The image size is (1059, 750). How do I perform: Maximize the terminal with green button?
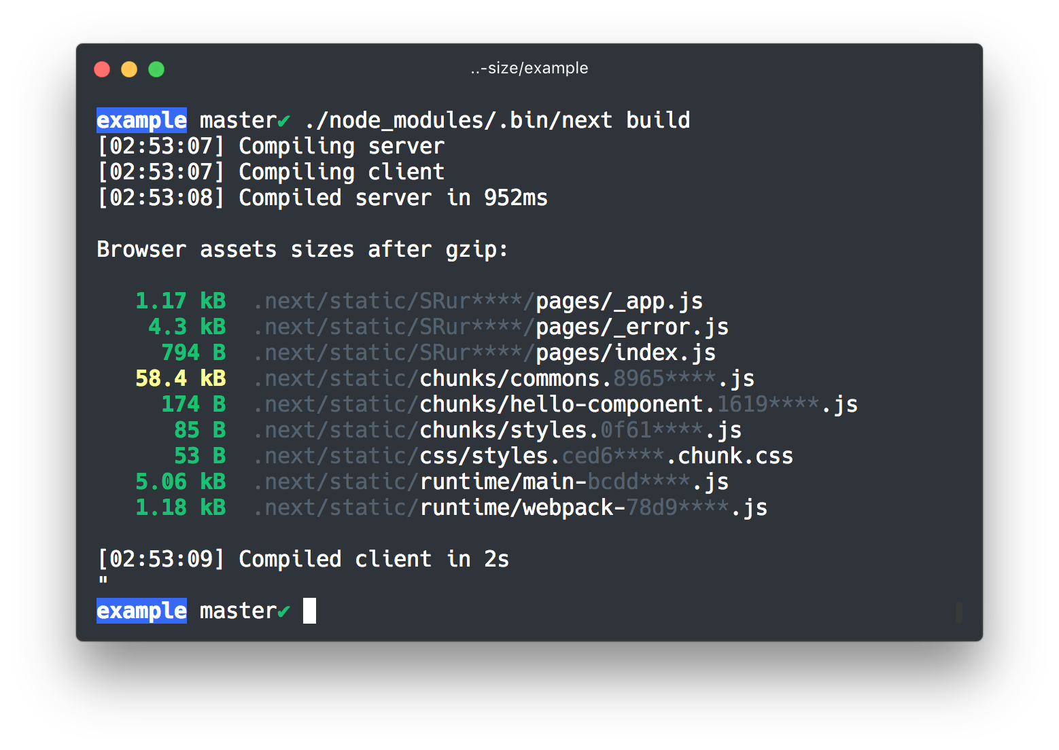[x=156, y=69]
